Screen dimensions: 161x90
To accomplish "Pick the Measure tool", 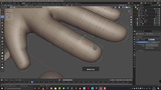I will click(x=2, y=32).
